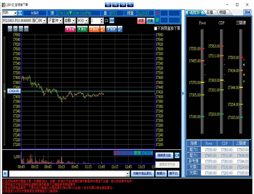Expand the 自動 dropdown
The height and width of the screenshot is (194, 254).
click(x=73, y=20)
